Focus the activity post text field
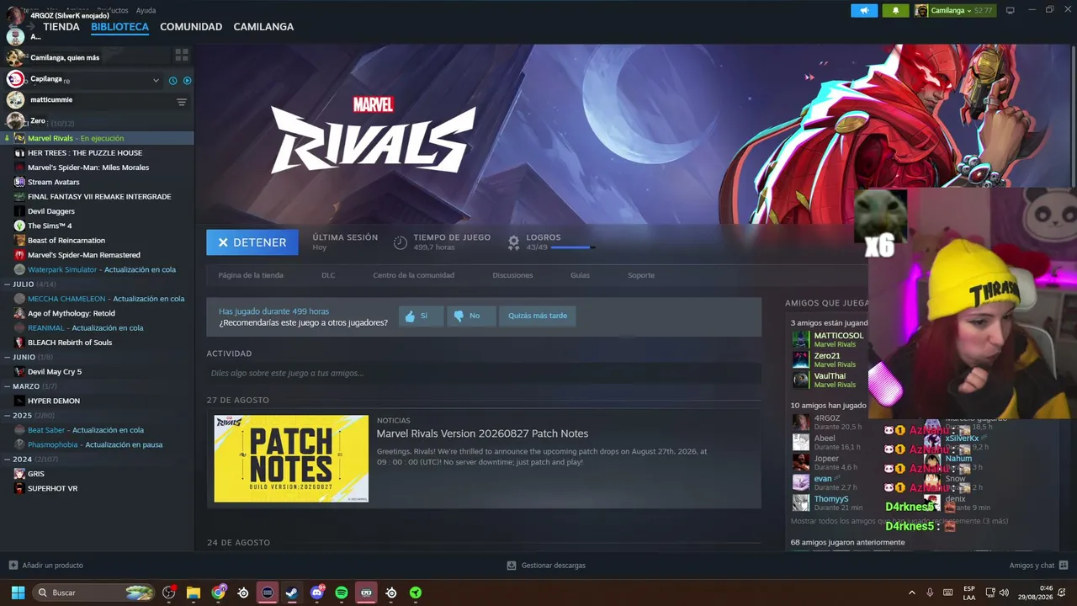Screen dimensions: 1077x606 point(484,373)
